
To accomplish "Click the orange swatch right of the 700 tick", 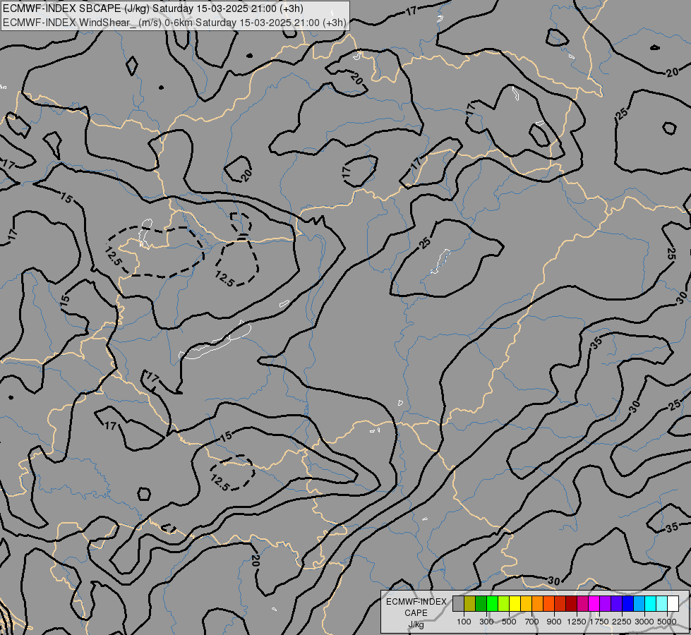I will tap(538, 603).
